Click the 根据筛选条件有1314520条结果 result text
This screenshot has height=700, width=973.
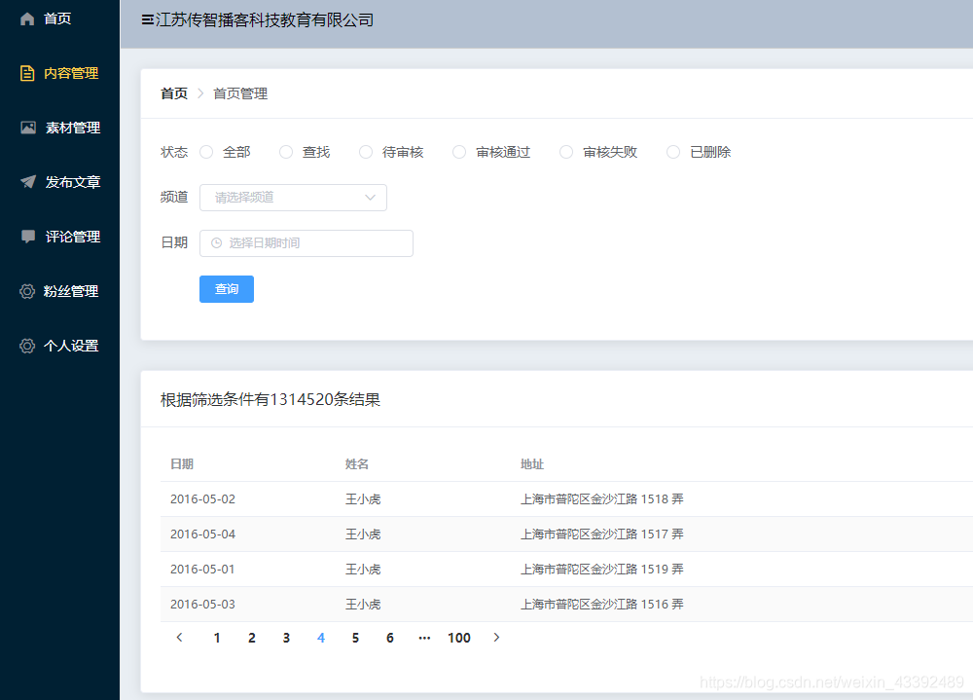click(x=270, y=399)
